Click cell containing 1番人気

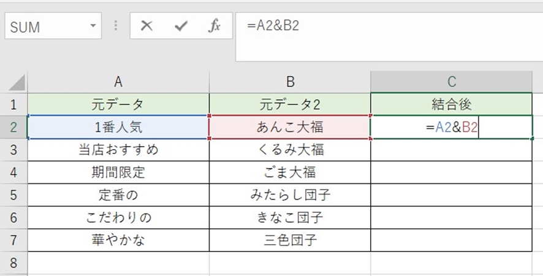coord(118,127)
